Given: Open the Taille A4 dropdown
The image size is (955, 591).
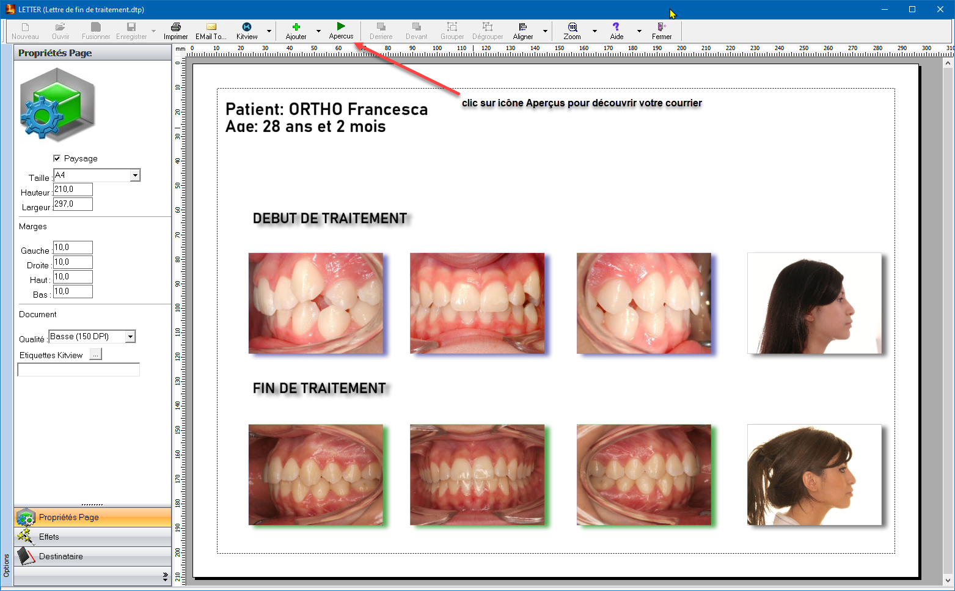Looking at the screenshot, I should pyautogui.click(x=135, y=176).
